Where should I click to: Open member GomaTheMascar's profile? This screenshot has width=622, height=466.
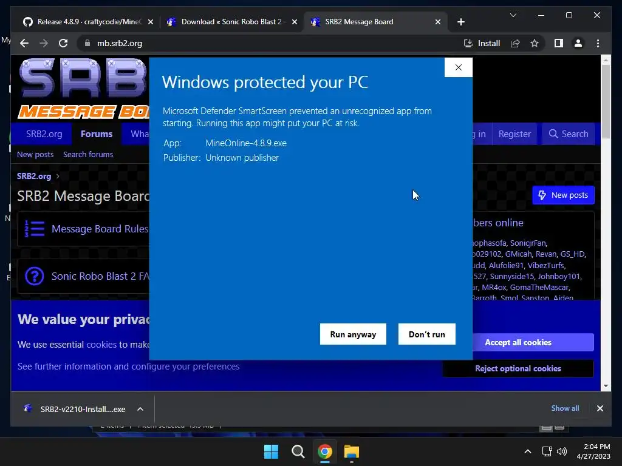[539, 287]
